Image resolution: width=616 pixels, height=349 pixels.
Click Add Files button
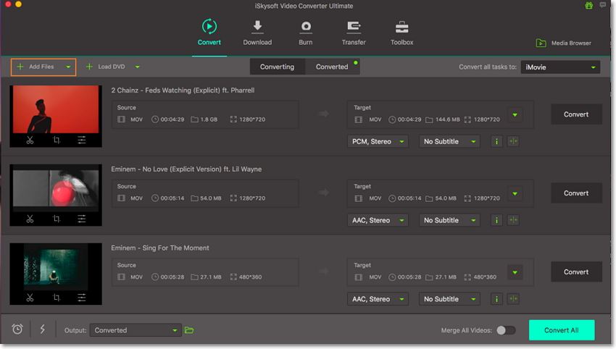pos(43,67)
